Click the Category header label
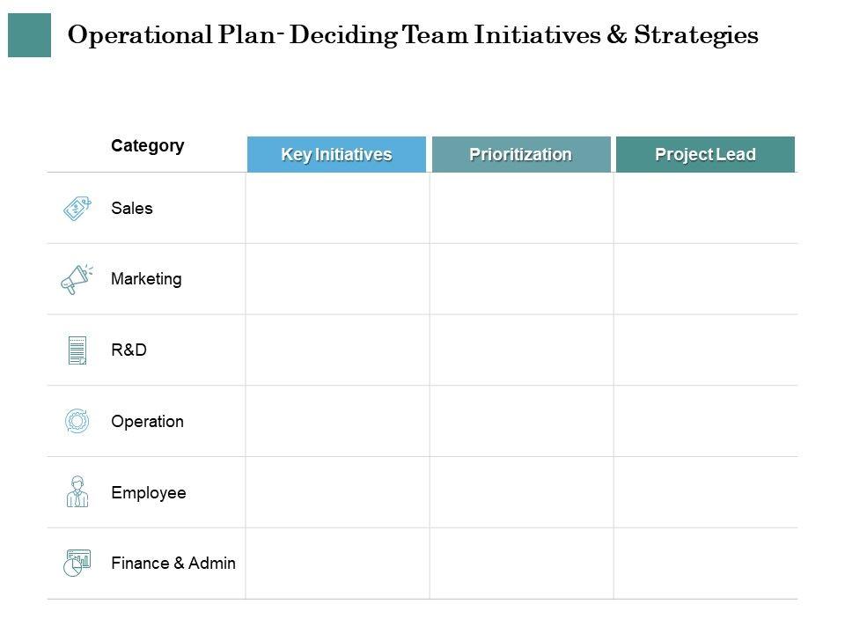Viewport: 845px width, 634px height. pos(148,146)
